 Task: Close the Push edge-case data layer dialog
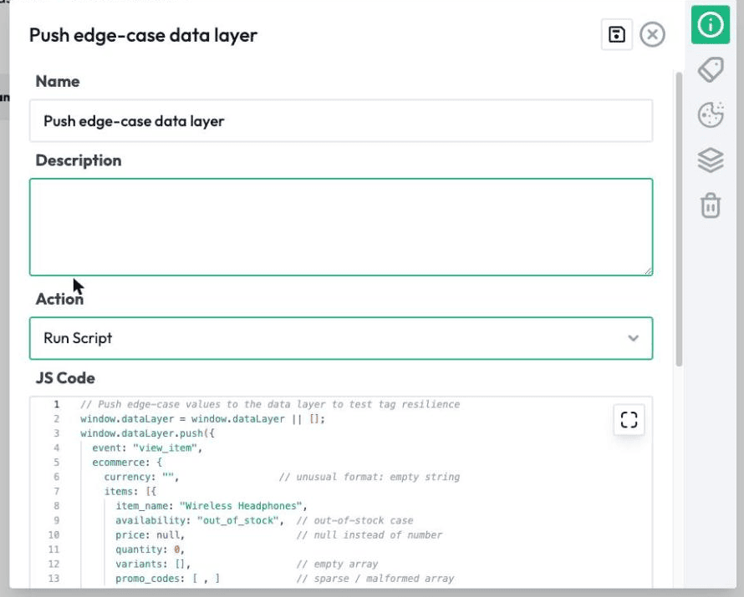coord(652,34)
